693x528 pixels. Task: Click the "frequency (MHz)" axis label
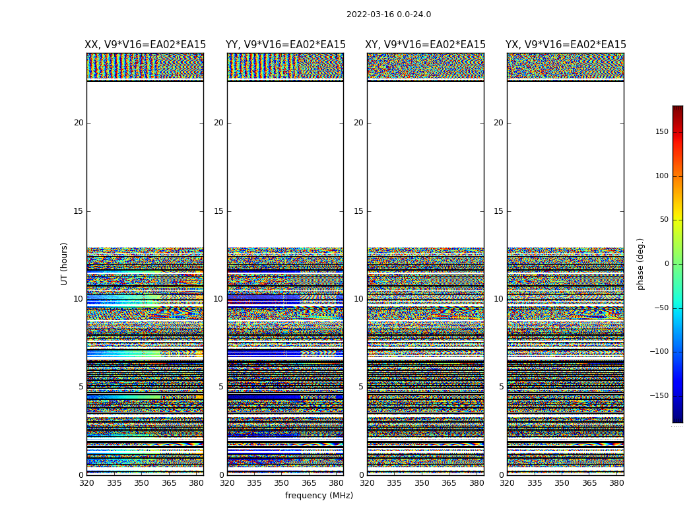[x=319, y=495]
